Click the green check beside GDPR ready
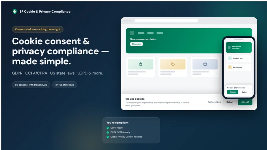Viewport: 267px width, 150px height. [x=107, y=128]
